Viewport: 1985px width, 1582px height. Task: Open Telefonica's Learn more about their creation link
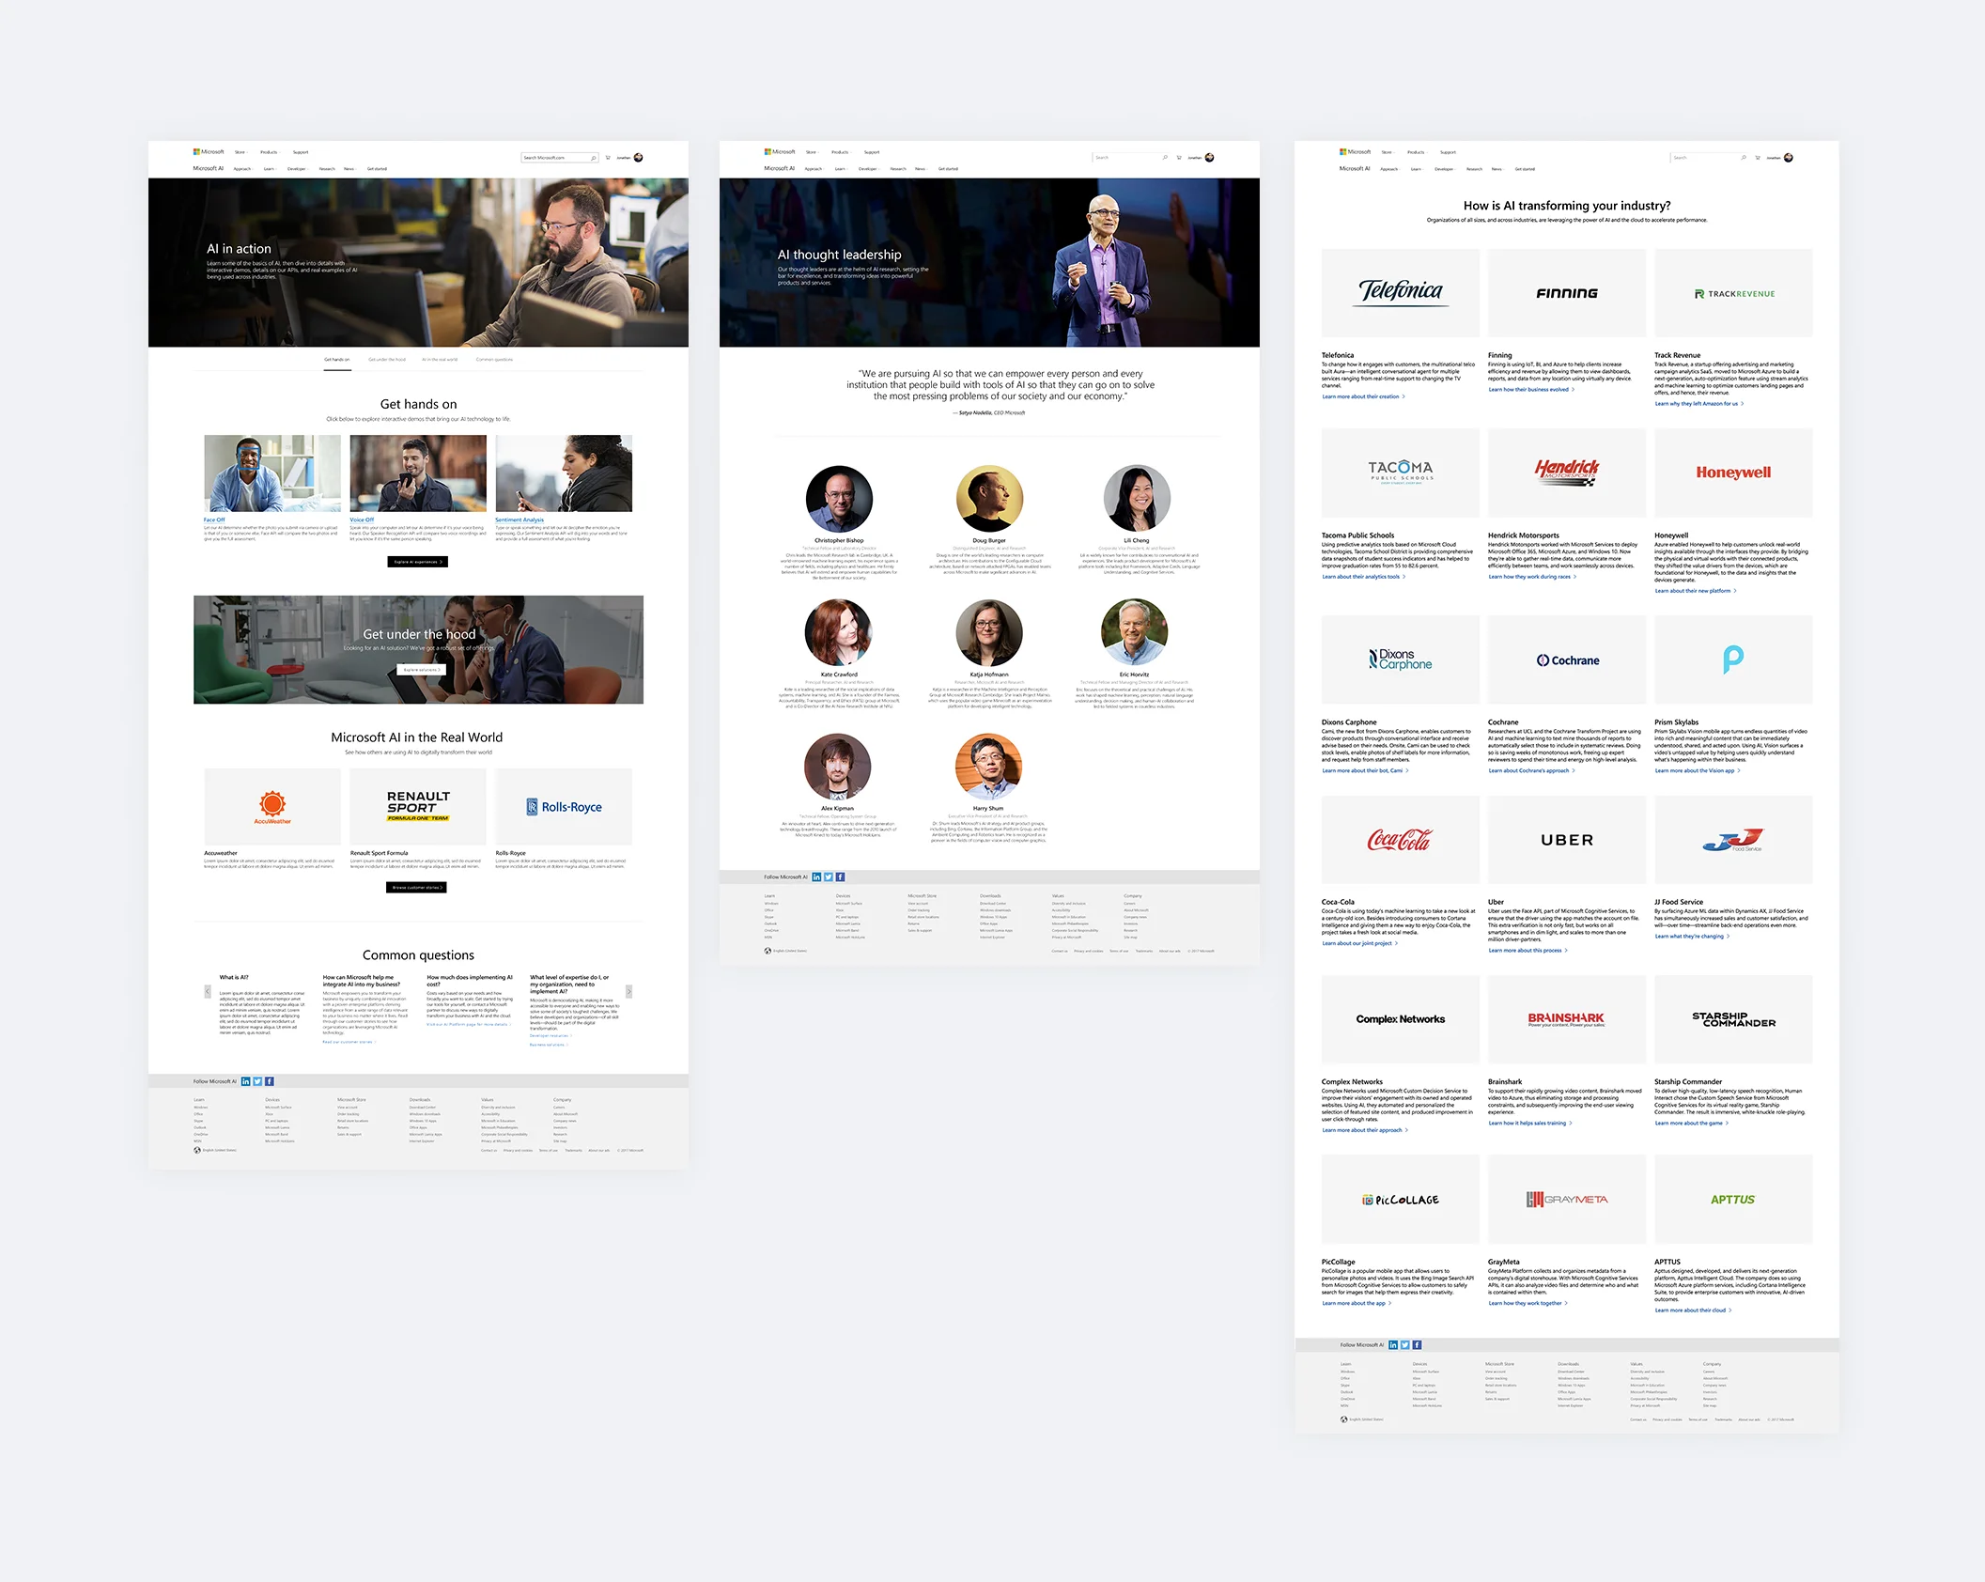point(1363,396)
